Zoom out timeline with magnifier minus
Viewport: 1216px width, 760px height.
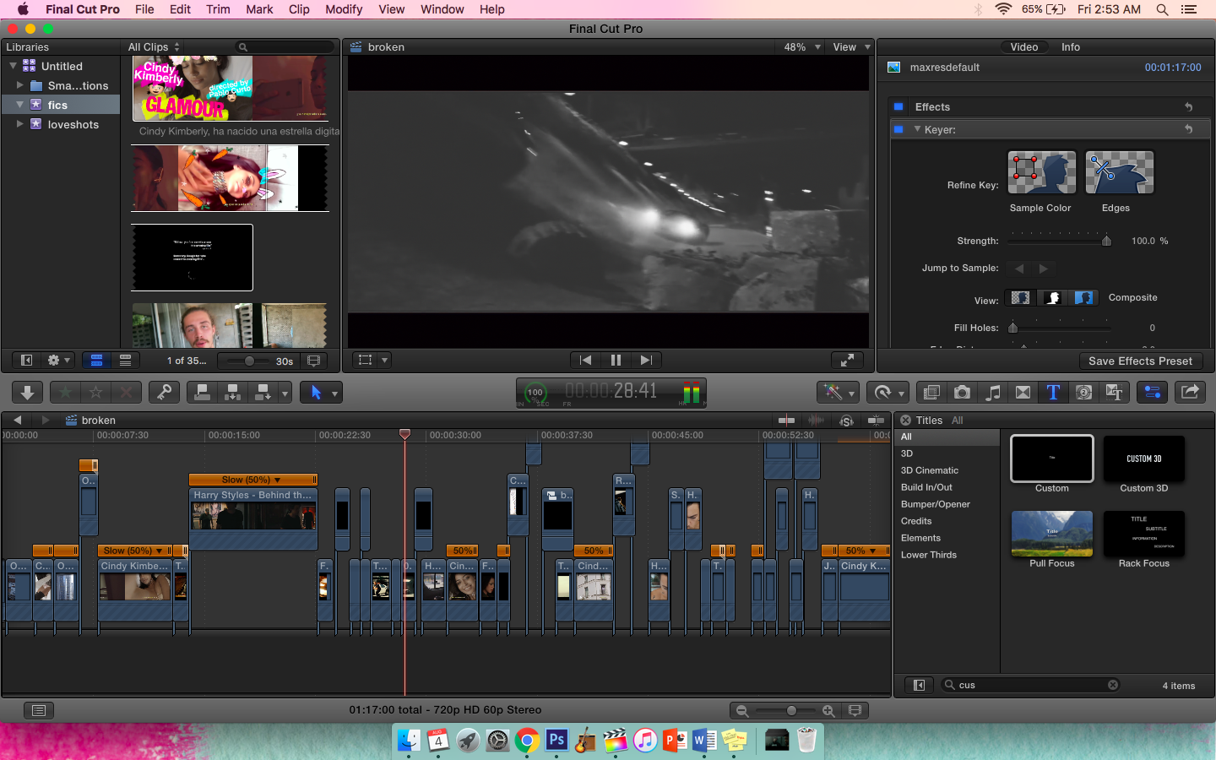point(742,711)
